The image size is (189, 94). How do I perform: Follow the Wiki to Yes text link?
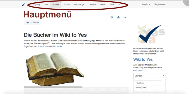(x=57, y=46)
